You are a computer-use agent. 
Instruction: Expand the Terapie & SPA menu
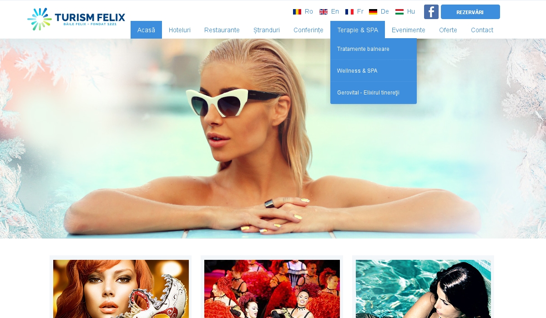358,30
